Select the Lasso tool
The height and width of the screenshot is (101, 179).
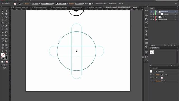coord(6,14)
